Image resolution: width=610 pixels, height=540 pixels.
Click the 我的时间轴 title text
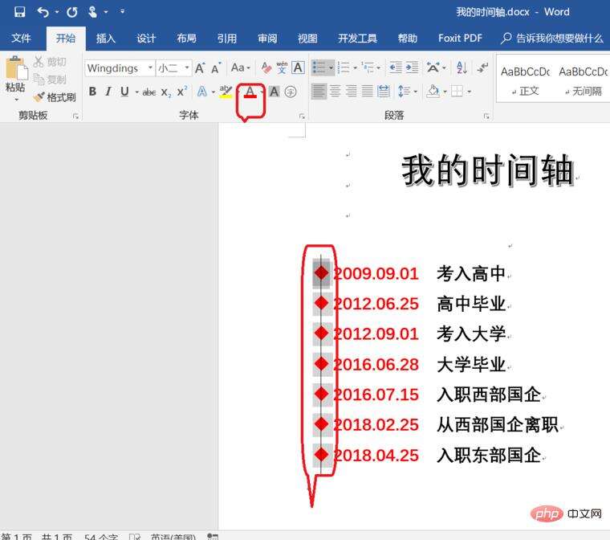click(488, 170)
